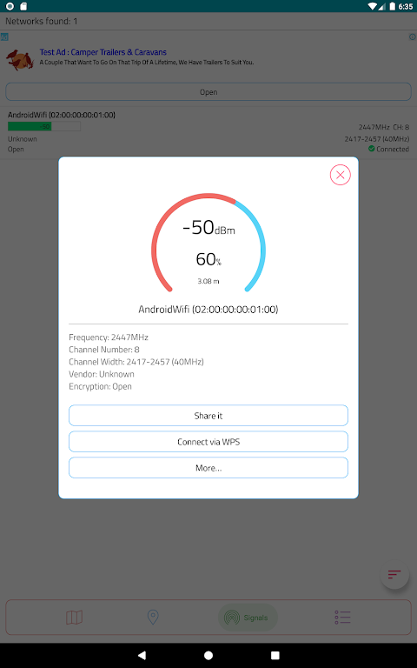Click 'Networks found: 1' header text
The image size is (417, 668).
[x=42, y=21]
